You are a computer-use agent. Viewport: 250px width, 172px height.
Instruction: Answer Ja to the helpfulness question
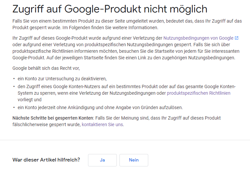[102, 160]
